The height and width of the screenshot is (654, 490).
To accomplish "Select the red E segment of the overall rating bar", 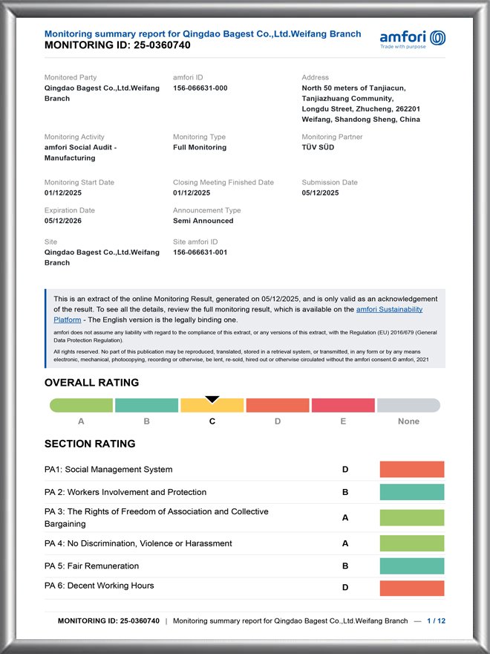I will coord(343,405).
